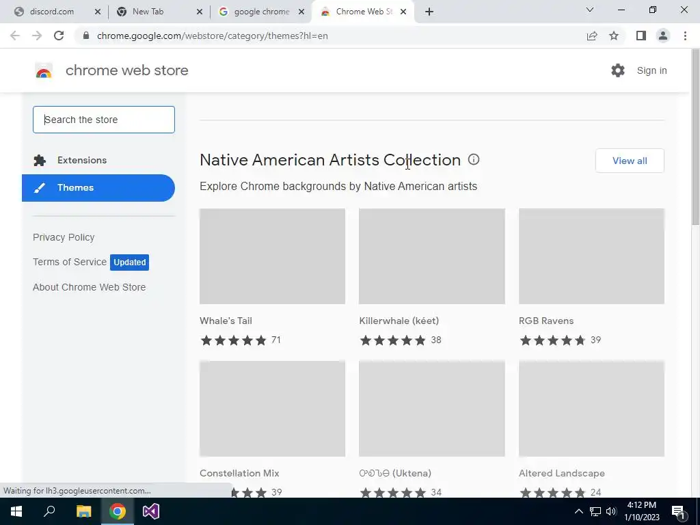
Task: Open the Altered Landscape theme thumbnail
Action: click(x=591, y=409)
